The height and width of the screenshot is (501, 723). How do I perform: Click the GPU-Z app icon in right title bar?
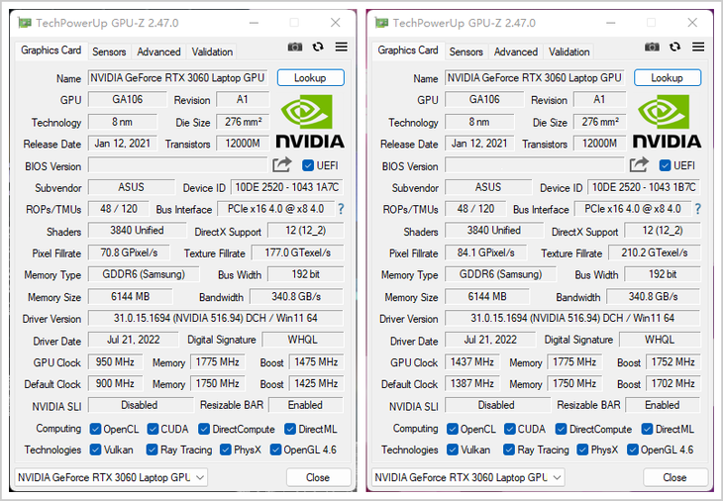(381, 23)
